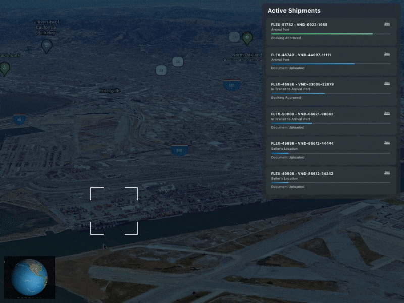The width and height of the screenshot is (404, 303).
Task: Select shipment FLEX-51782 - VND-0923-1988
Action: 331,32
